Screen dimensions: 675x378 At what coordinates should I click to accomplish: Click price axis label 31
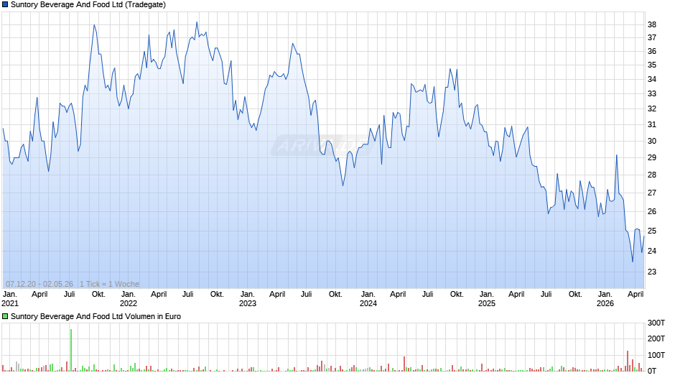652,124
